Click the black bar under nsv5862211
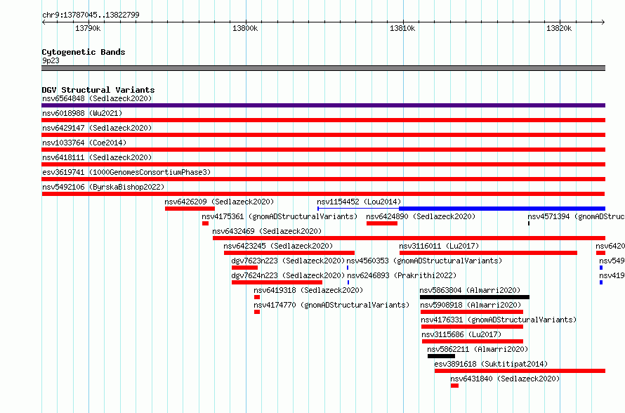Image resolution: width=625 pixels, height=413 pixels. click(x=441, y=356)
